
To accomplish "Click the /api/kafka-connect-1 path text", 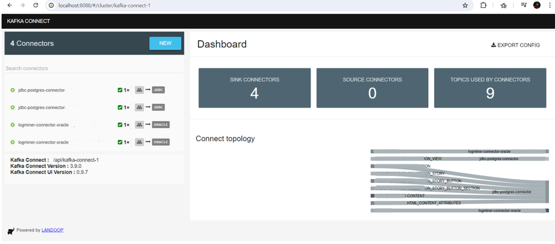I will click(x=76, y=160).
